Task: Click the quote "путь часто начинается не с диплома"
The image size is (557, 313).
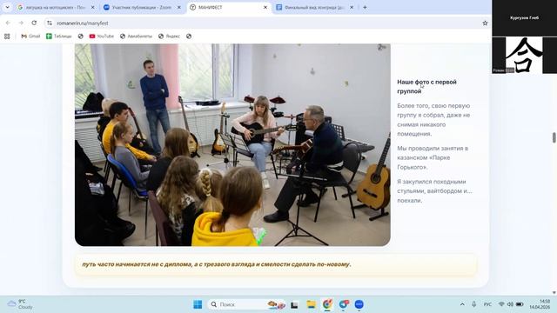Action: pyautogui.click(x=217, y=264)
